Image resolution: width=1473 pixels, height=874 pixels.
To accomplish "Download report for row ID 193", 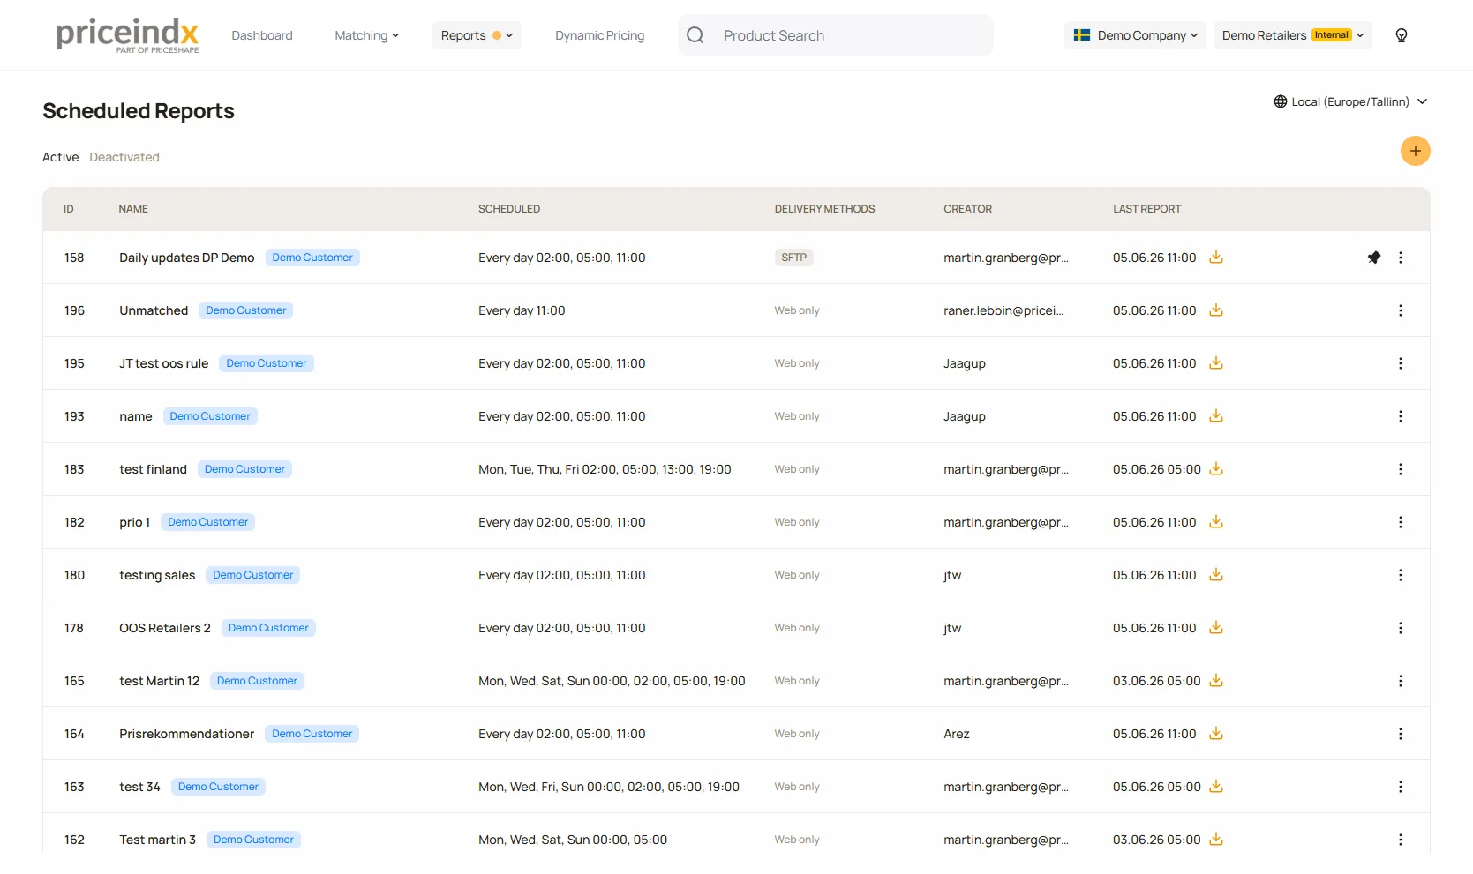I will pyautogui.click(x=1215, y=416).
